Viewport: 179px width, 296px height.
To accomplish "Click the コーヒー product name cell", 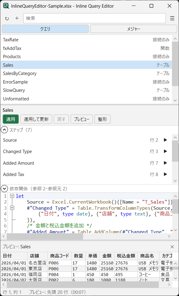I will 149,275.
